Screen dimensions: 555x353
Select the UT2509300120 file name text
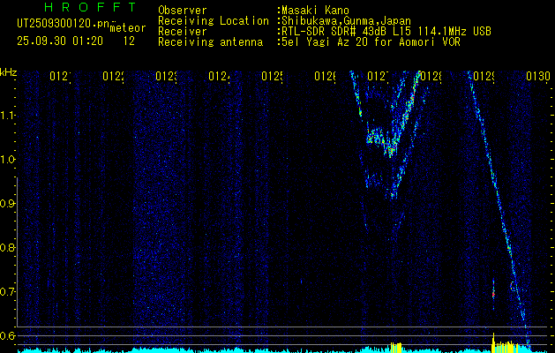click(63, 23)
